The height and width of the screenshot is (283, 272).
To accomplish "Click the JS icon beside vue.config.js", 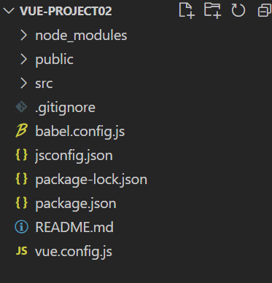I will [22, 251].
